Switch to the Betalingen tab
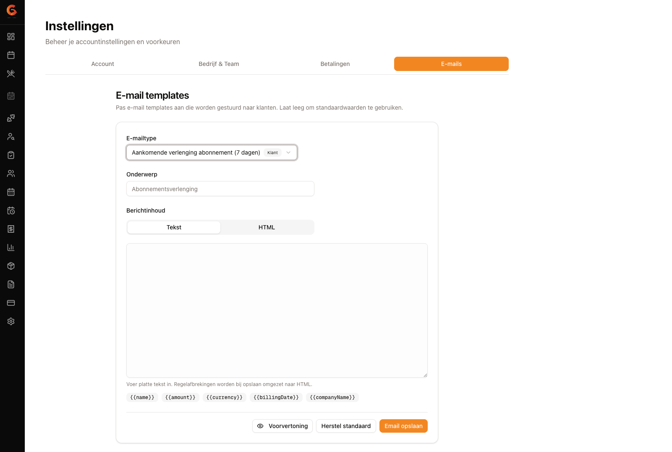The image size is (672, 452). (335, 64)
